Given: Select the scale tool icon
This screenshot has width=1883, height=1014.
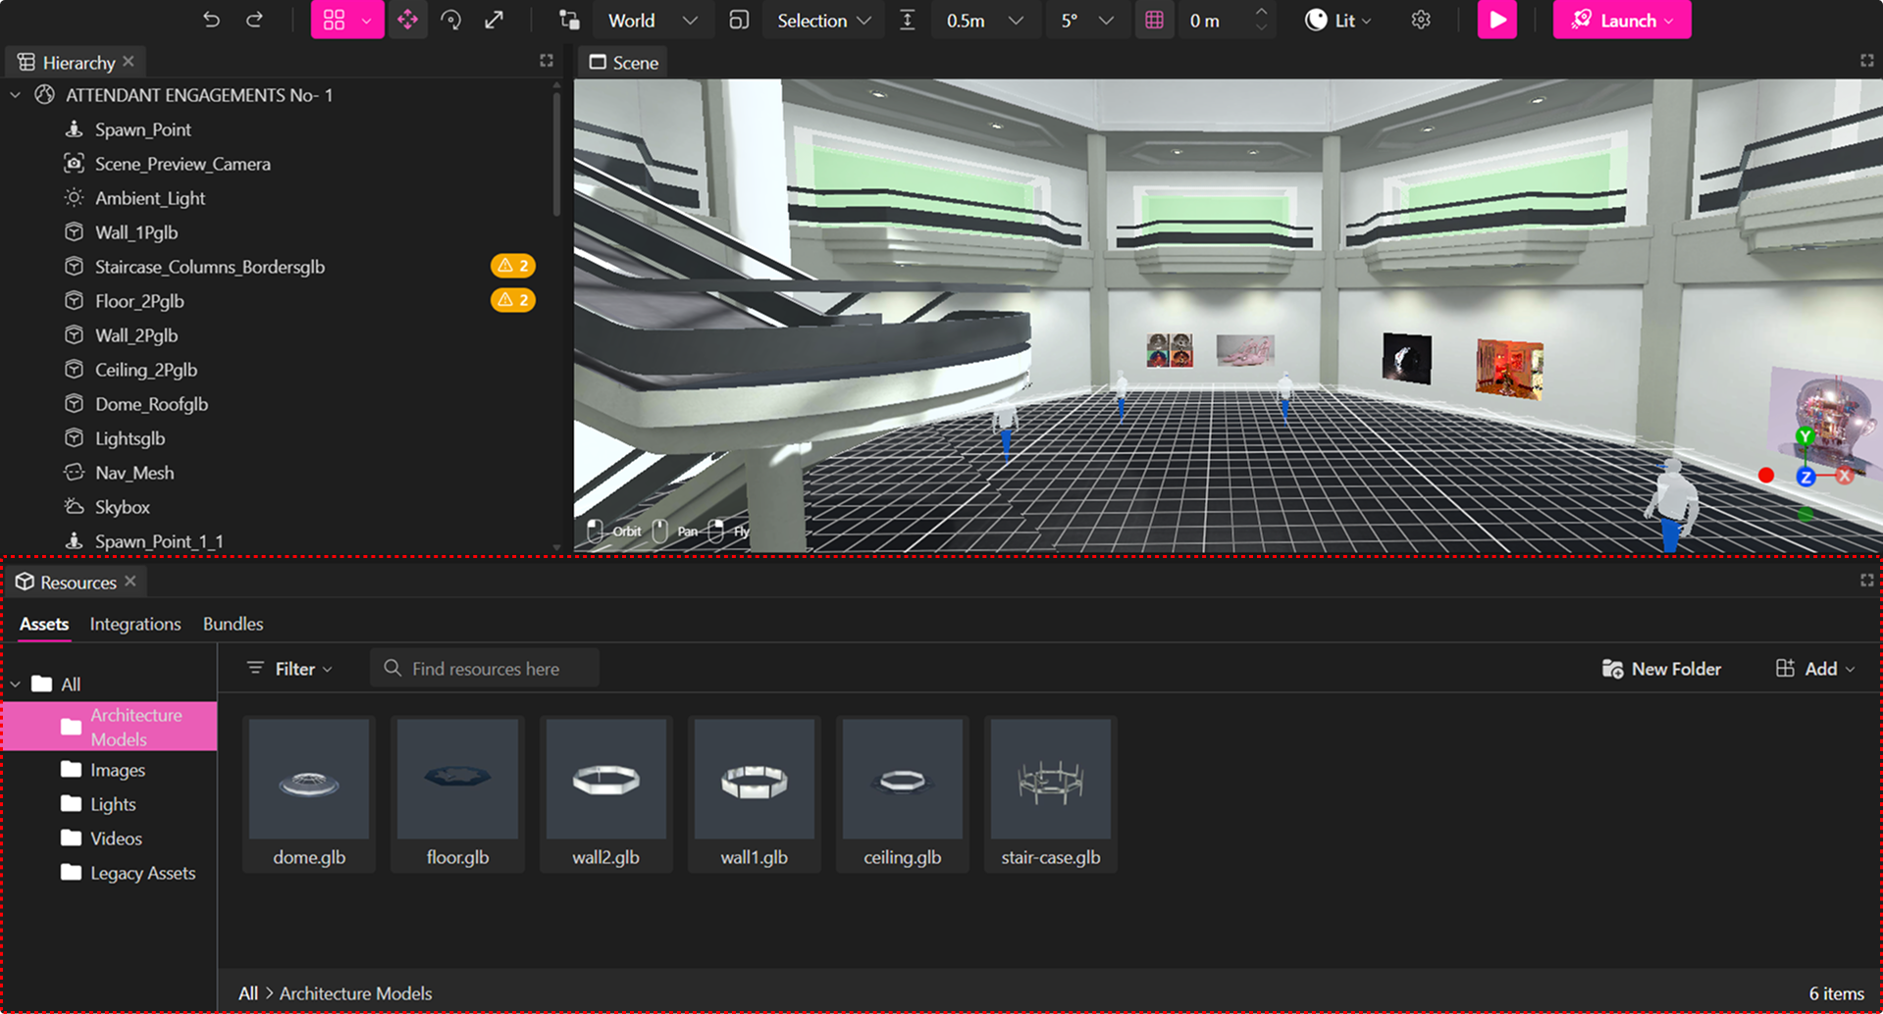Looking at the screenshot, I should click(x=495, y=20).
